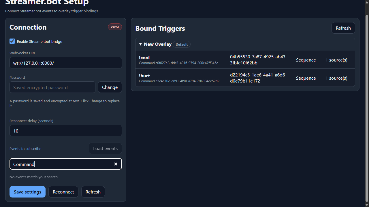Click the Reconnect button
The width and height of the screenshot is (369, 207).
click(63, 192)
